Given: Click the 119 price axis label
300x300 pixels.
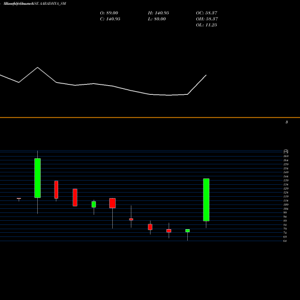Looking at the screenshot, I should (x=286, y=197).
